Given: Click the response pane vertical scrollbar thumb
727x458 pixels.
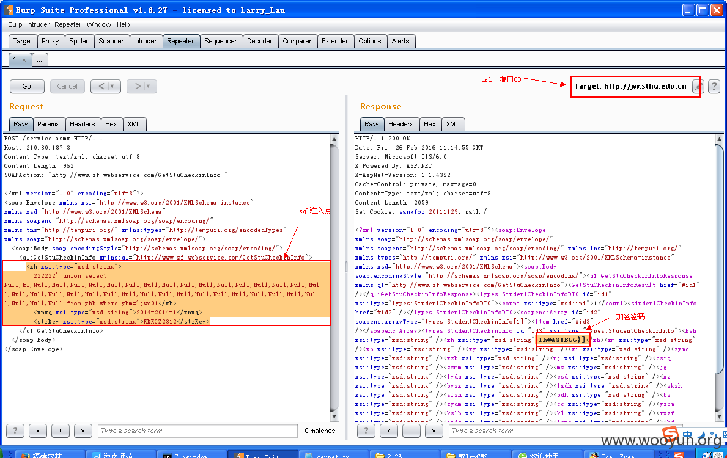Looking at the screenshot, I should (720, 258).
